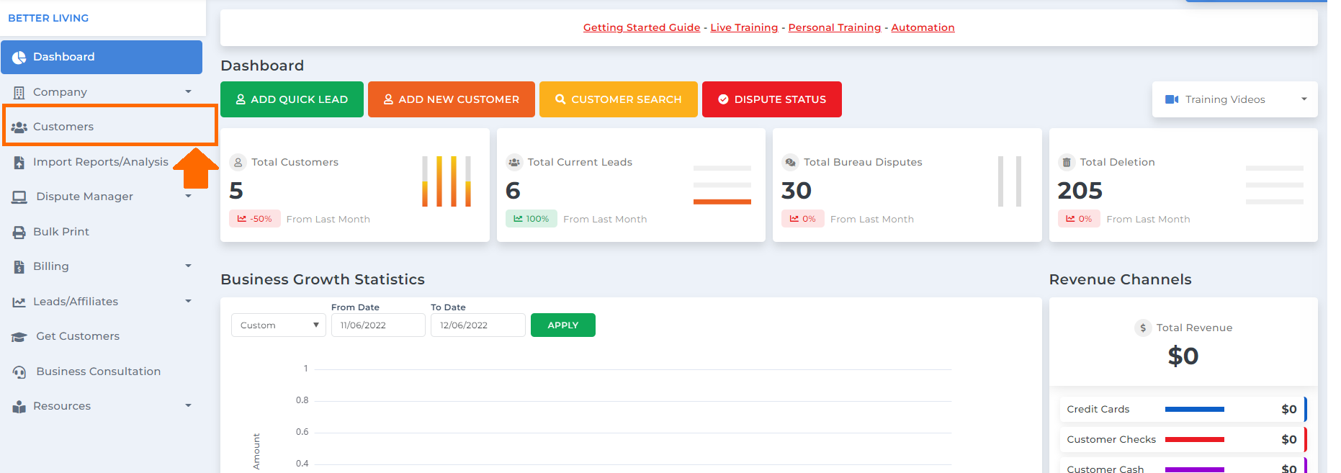Click the Business Consultation headset icon
This screenshot has height=473, width=1341.
(x=19, y=372)
